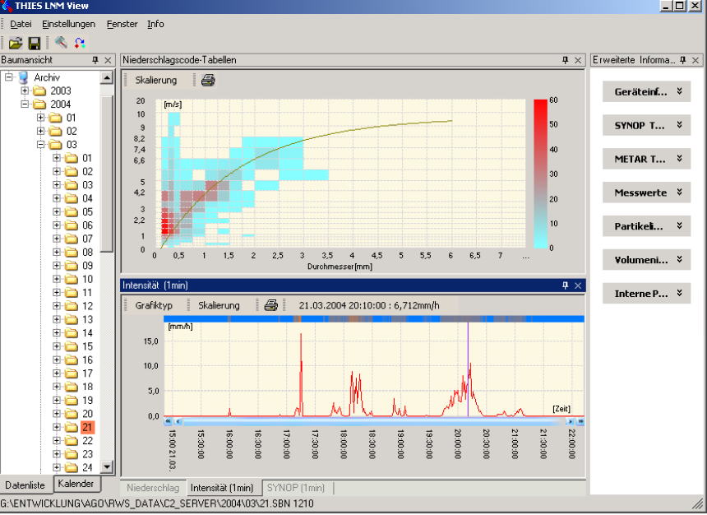
Task: Open the Einstellungen menu
Action: click(68, 24)
